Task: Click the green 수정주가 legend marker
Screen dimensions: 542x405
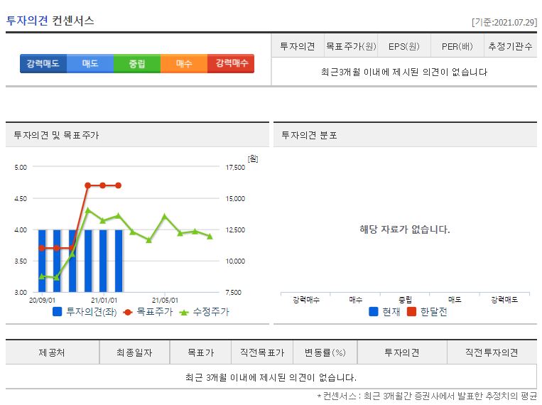Action: point(184,313)
